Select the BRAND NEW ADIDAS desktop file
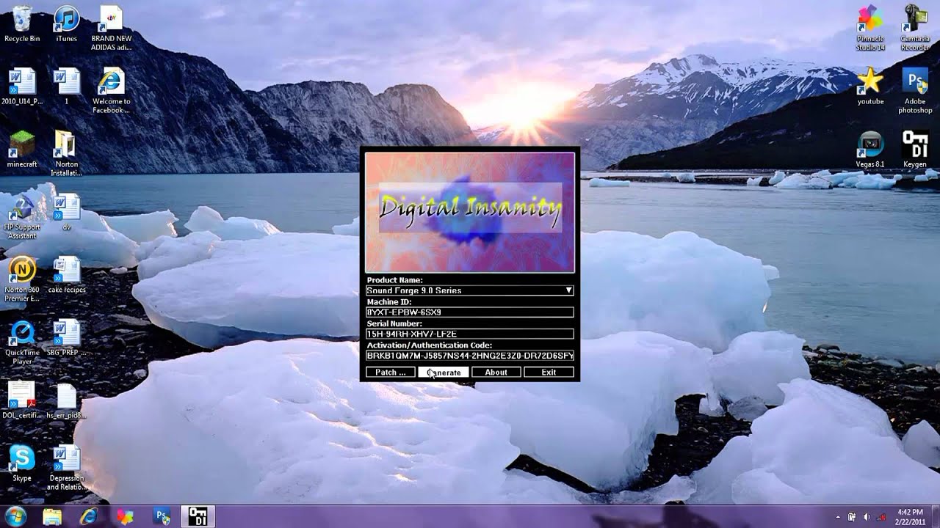Screen dimensions: 940x528 [x=111, y=27]
